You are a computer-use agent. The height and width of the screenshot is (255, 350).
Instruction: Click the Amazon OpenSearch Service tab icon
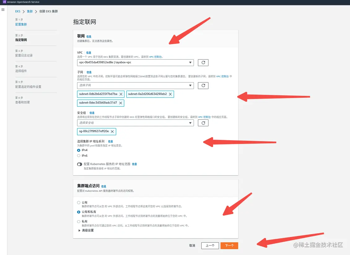tap(4, 2)
